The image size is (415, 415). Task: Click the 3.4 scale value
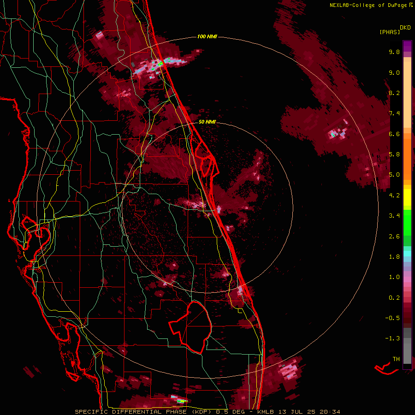[394, 216]
